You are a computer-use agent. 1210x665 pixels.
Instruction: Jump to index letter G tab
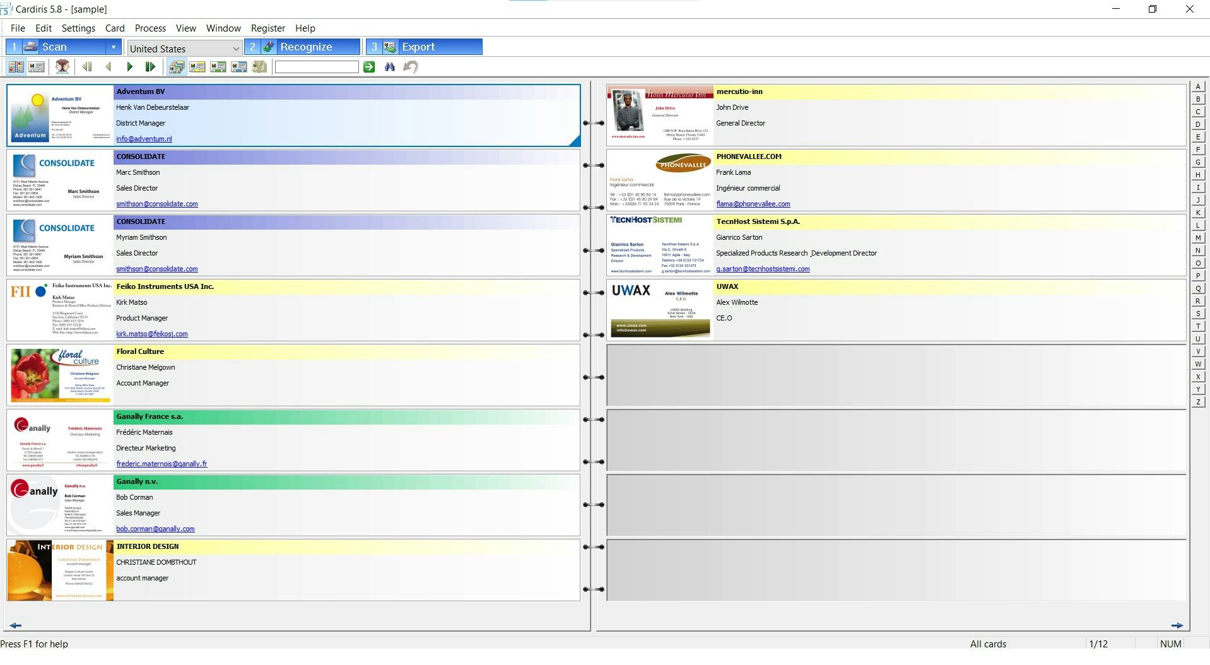[1197, 162]
